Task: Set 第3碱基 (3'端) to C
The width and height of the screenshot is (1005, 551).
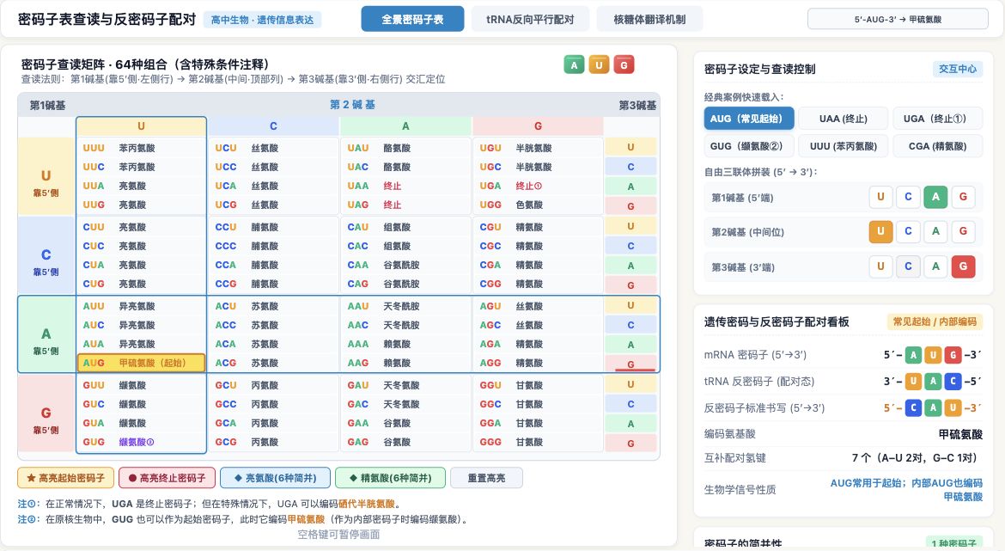Action: pos(908,266)
